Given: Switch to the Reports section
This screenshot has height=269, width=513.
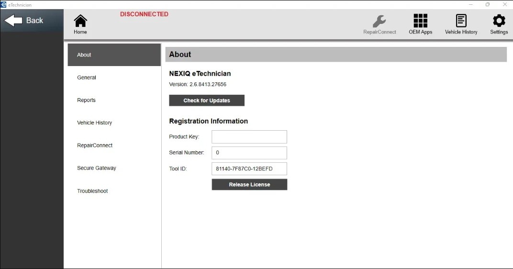Looking at the screenshot, I should (86, 100).
